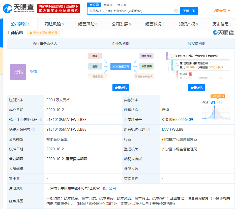
Task: Click address 上海市长宁区威宁路470号1230室
Action: coord(73,188)
